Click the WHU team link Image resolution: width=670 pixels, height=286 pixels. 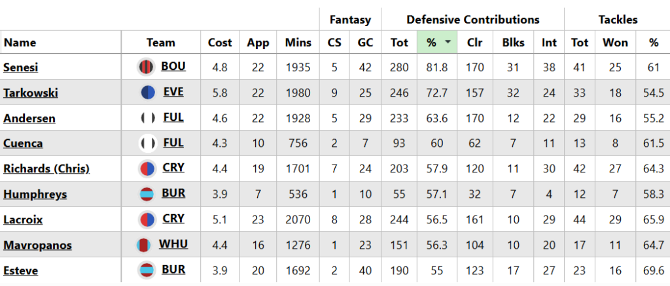173,244
